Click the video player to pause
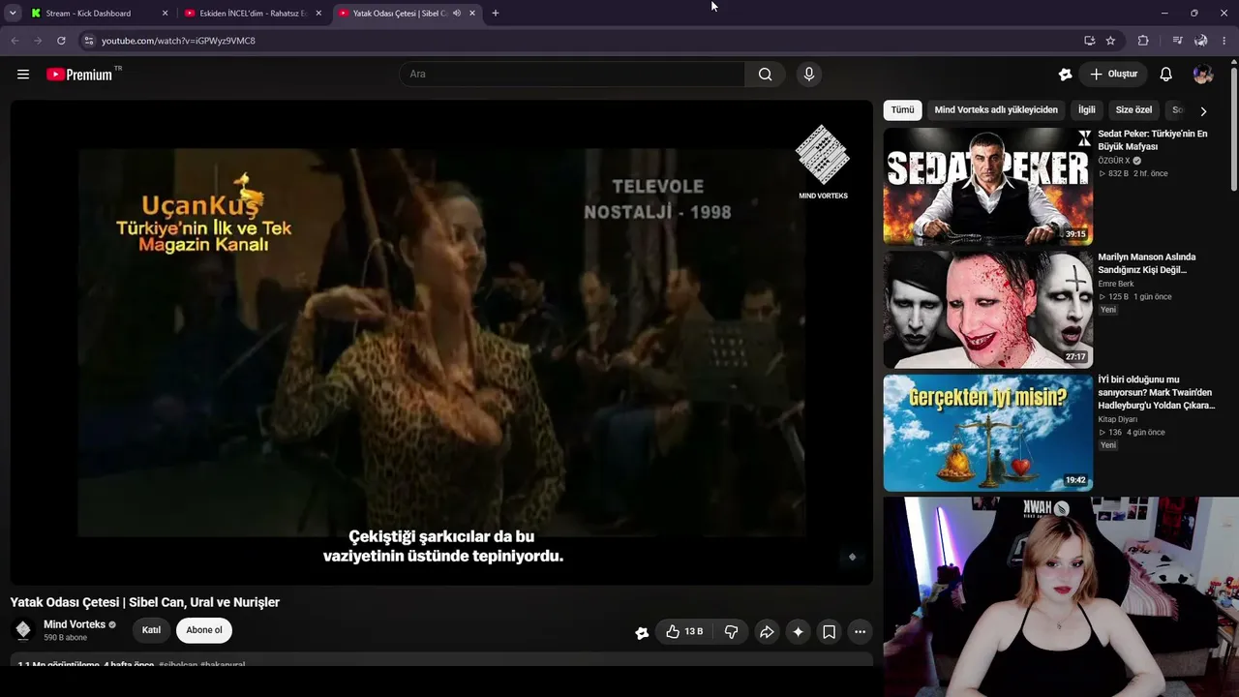The image size is (1239, 697). (x=441, y=343)
